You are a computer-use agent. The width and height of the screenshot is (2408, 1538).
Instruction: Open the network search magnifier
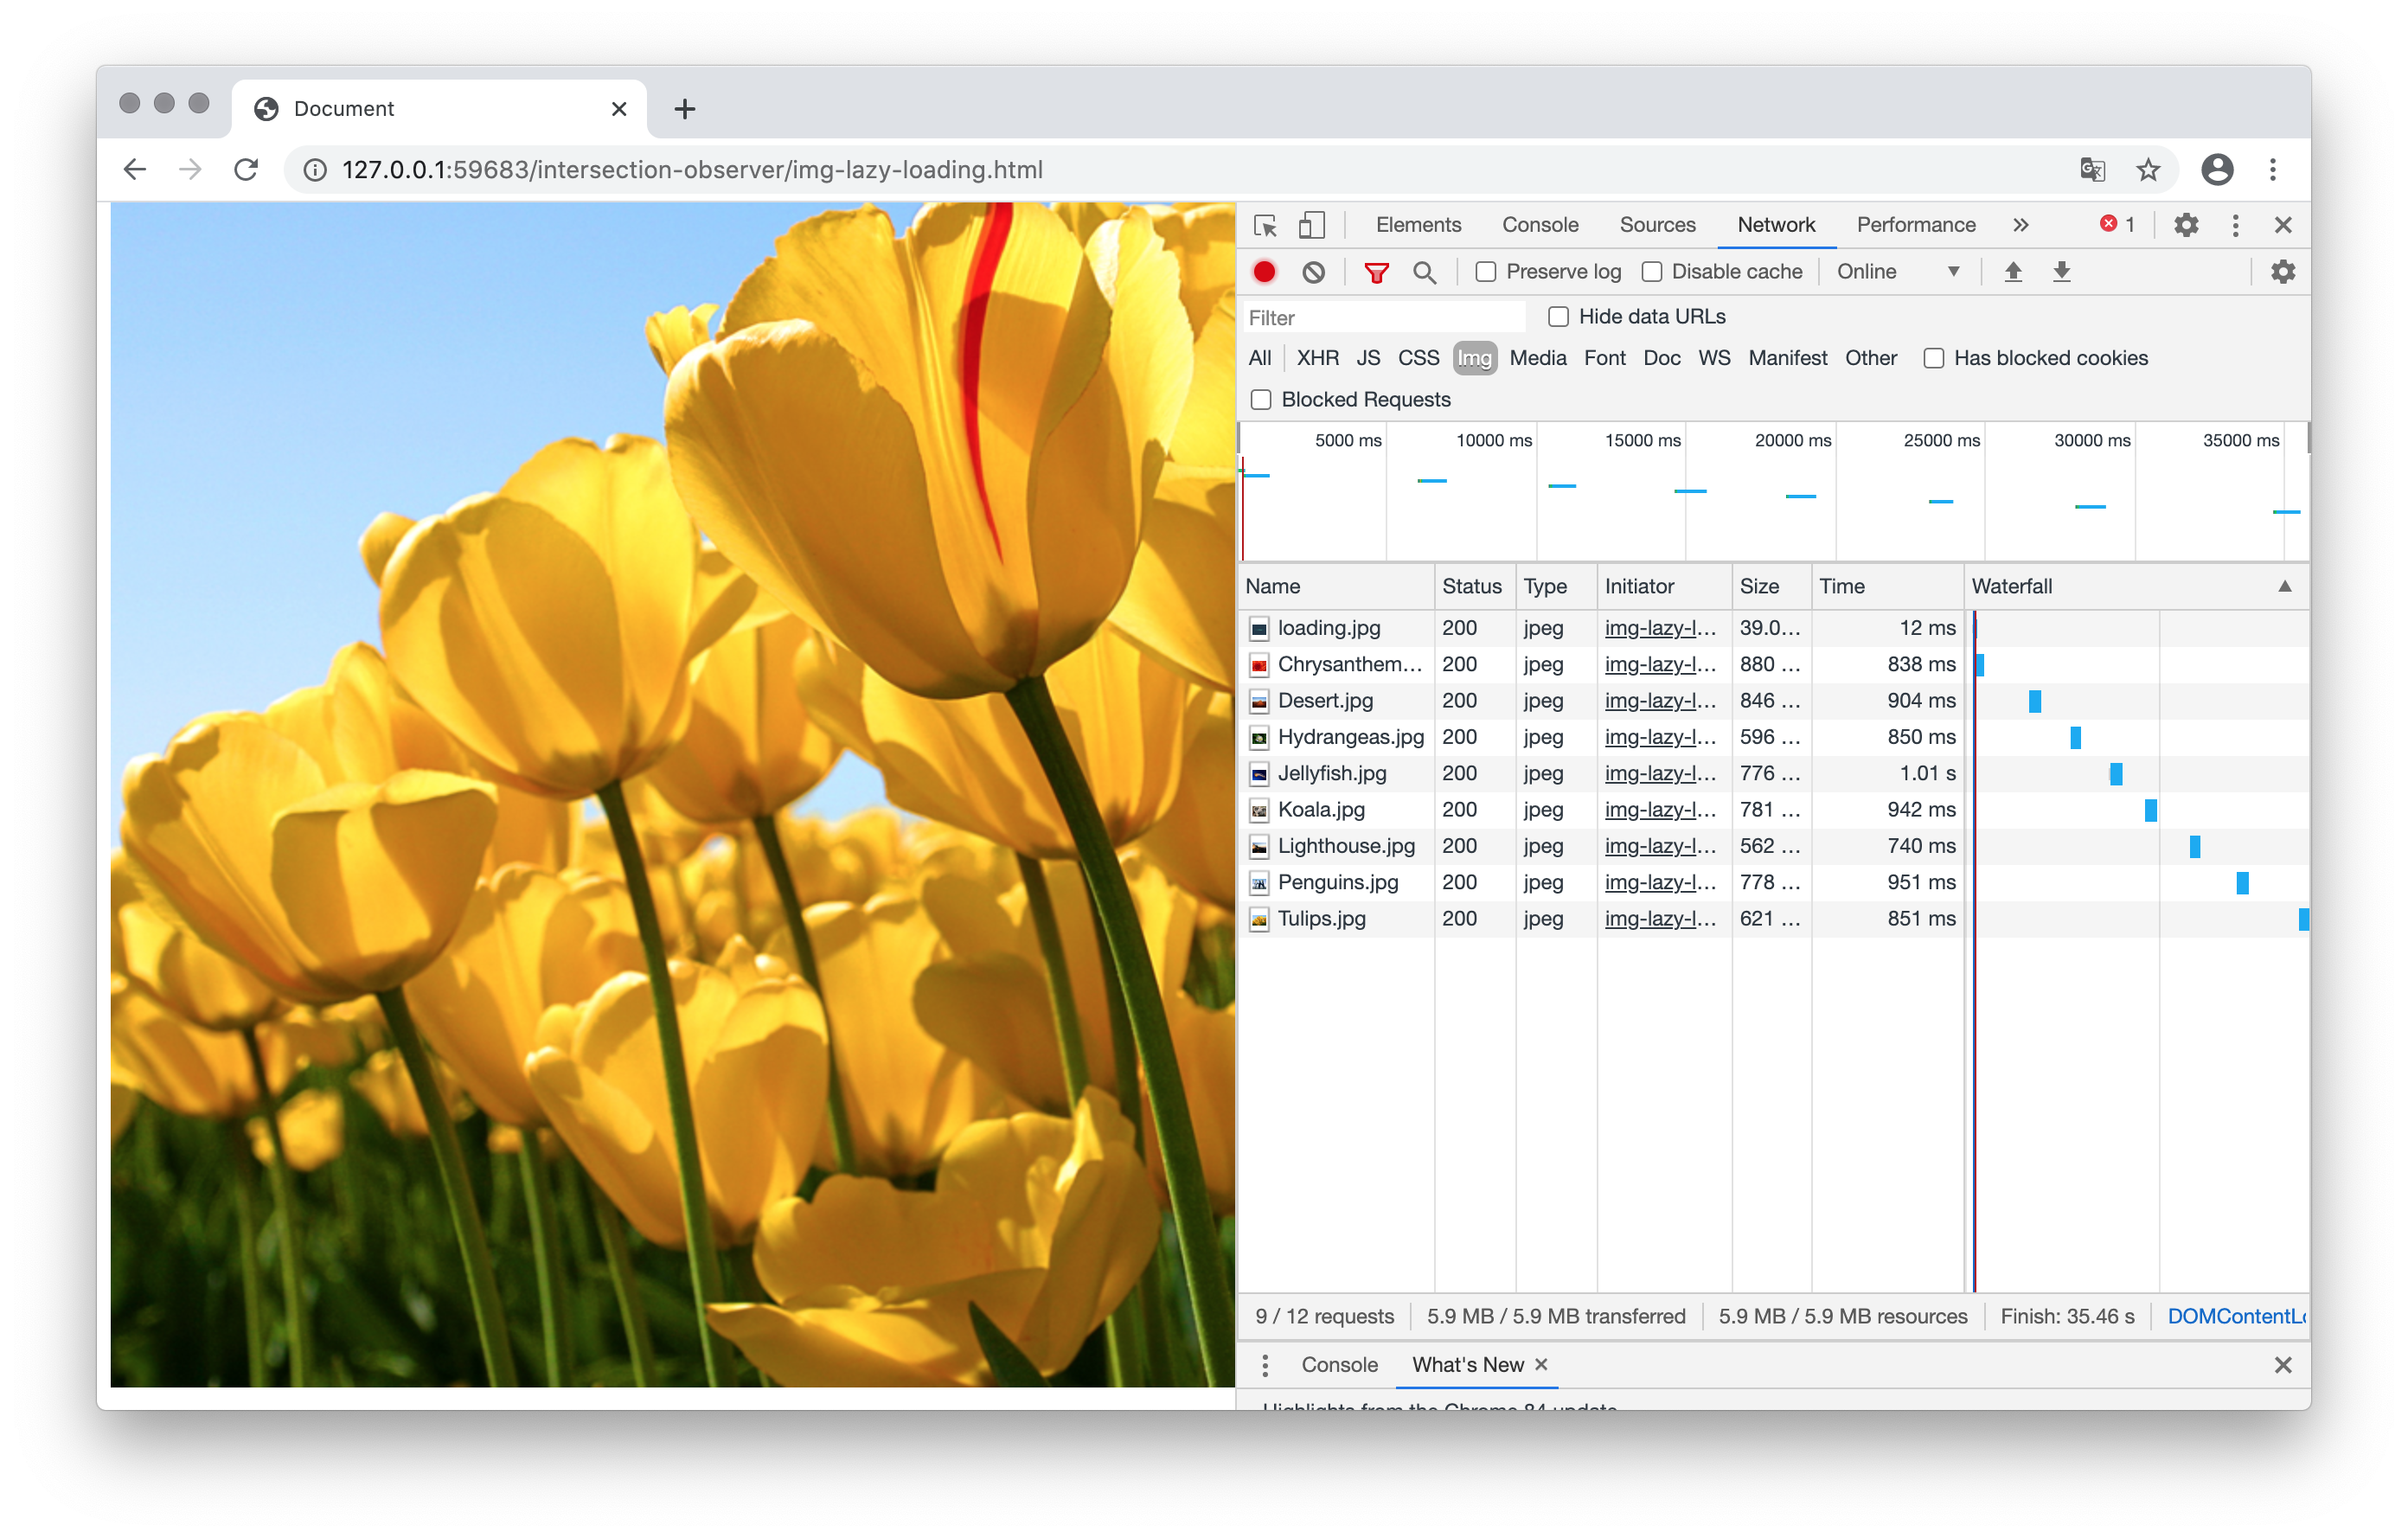pyautogui.click(x=1424, y=272)
